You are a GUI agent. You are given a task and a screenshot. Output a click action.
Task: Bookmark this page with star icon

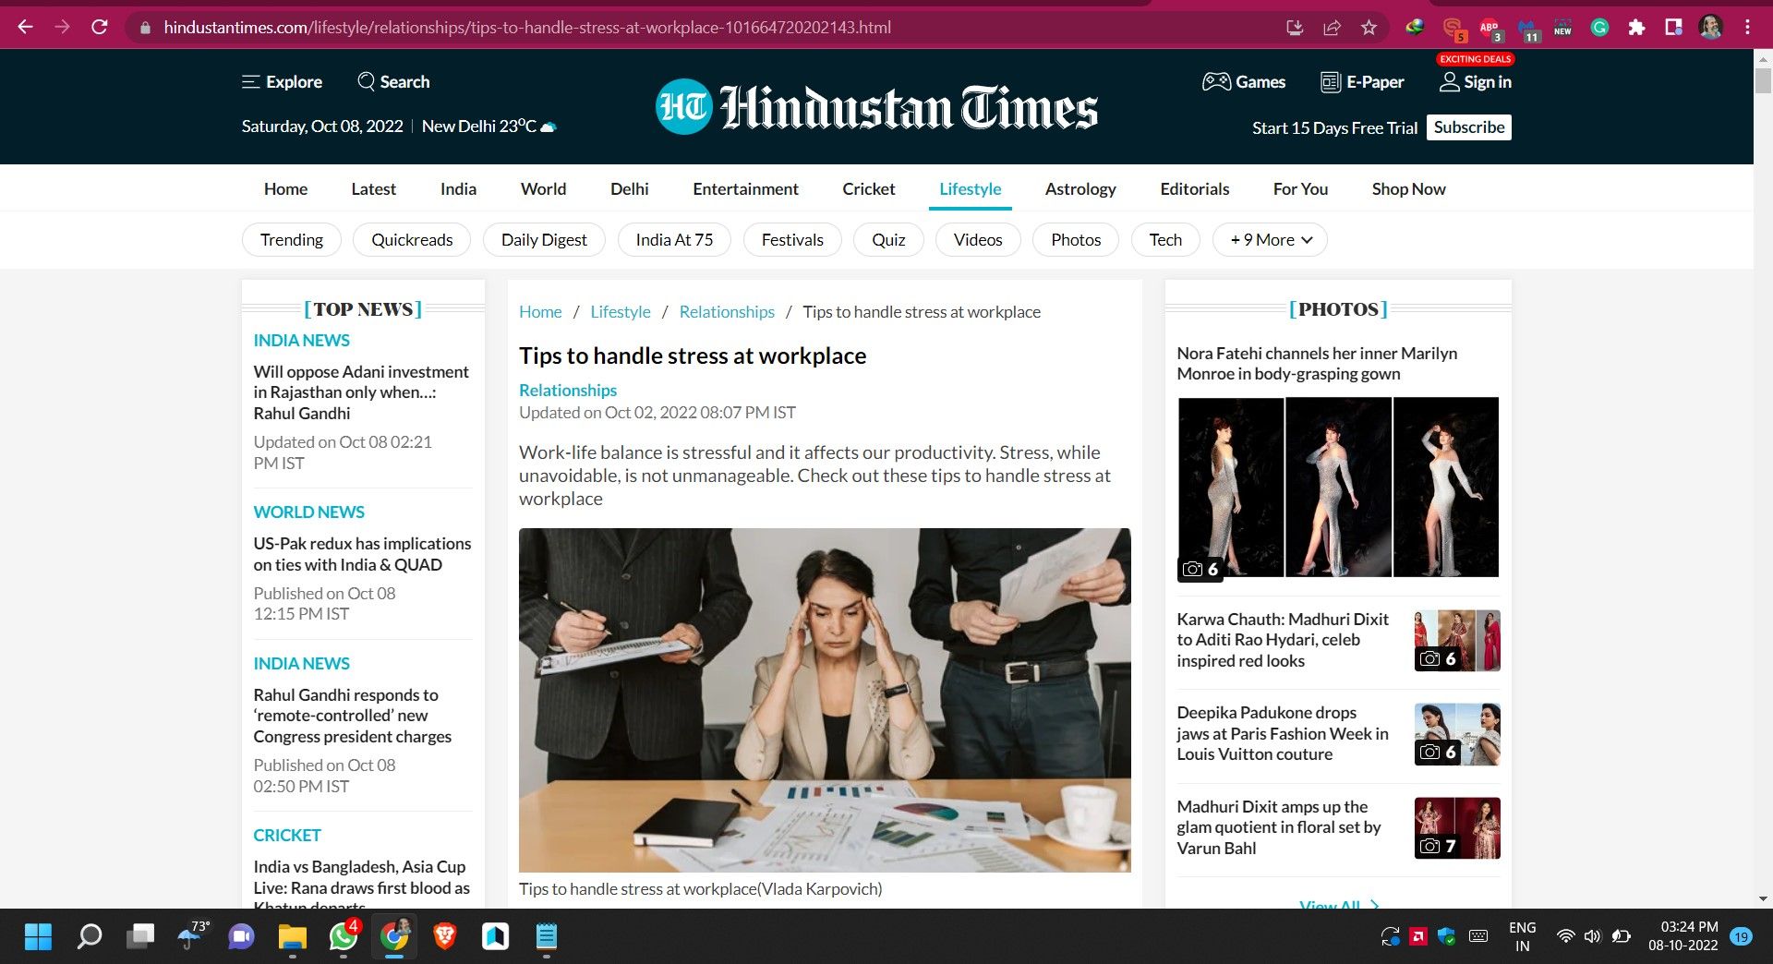coord(1369,28)
